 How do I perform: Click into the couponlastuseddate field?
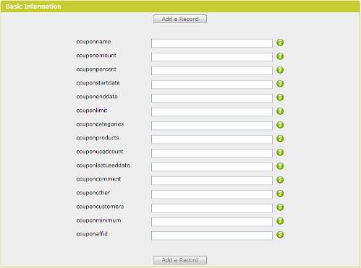212,167
